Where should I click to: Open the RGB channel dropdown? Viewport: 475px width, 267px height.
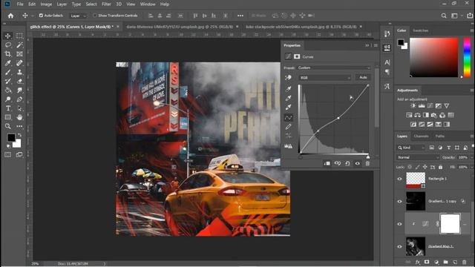tap(325, 78)
